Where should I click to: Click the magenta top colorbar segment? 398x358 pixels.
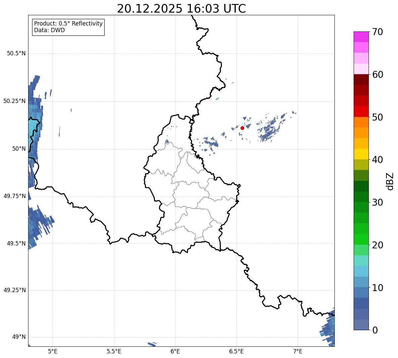(x=361, y=37)
